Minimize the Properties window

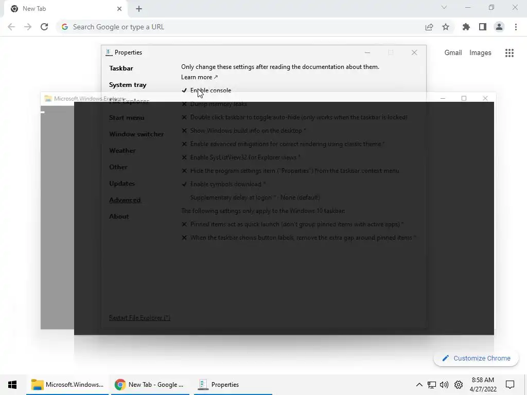coord(367,53)
